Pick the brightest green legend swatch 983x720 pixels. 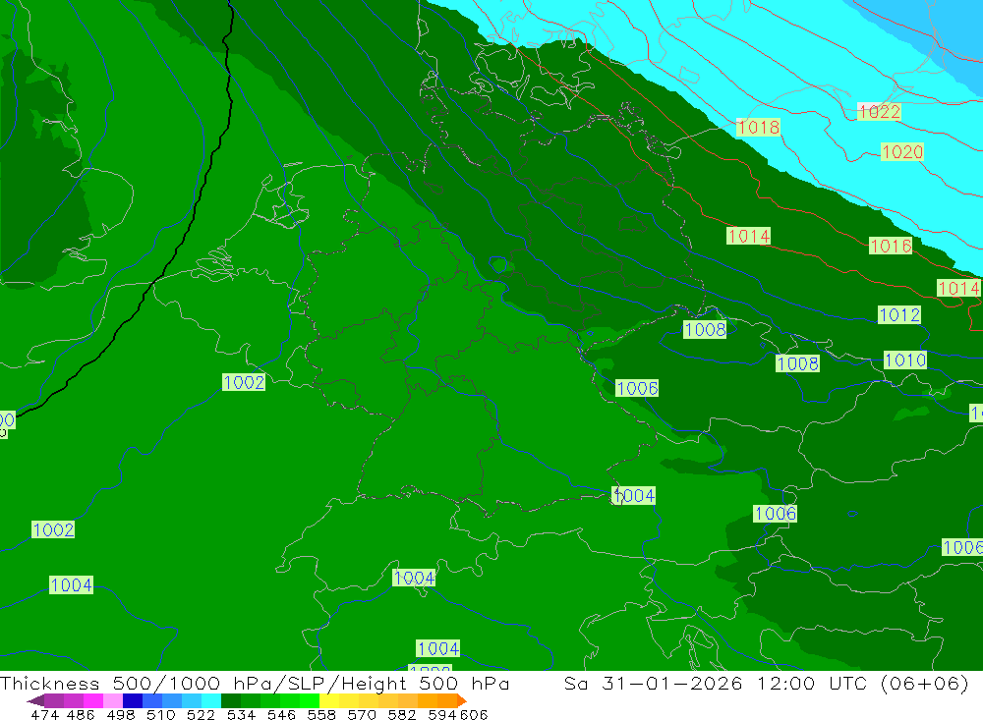point(310,700)
